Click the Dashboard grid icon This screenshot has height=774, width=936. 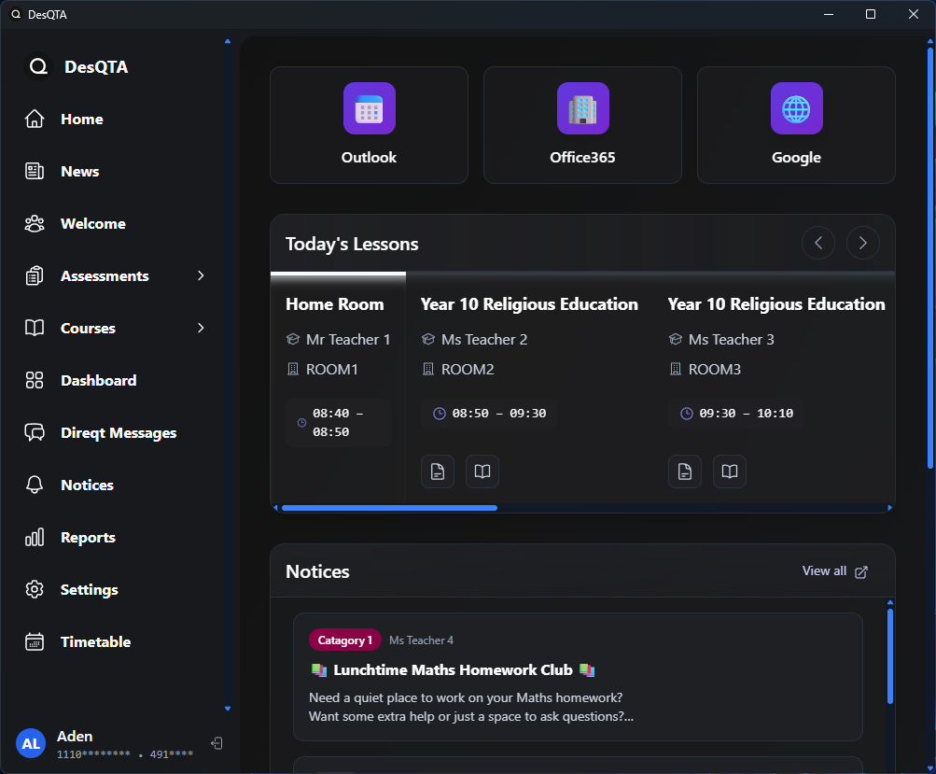(x=35, y=380)
